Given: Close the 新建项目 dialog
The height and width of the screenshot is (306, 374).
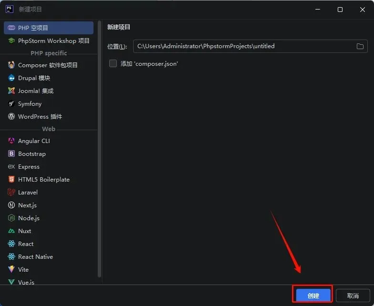Looking at the screenshot, I should click(363, 10).
